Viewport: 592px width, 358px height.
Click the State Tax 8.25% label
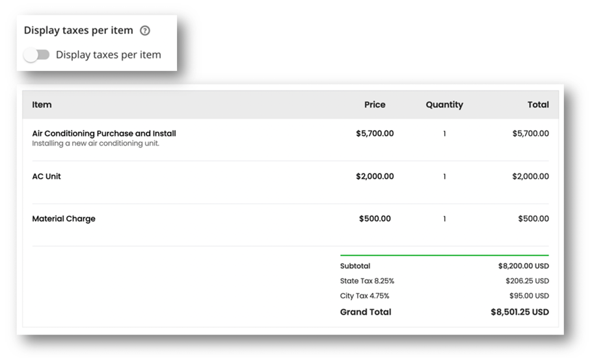click(x=367, y=281)
